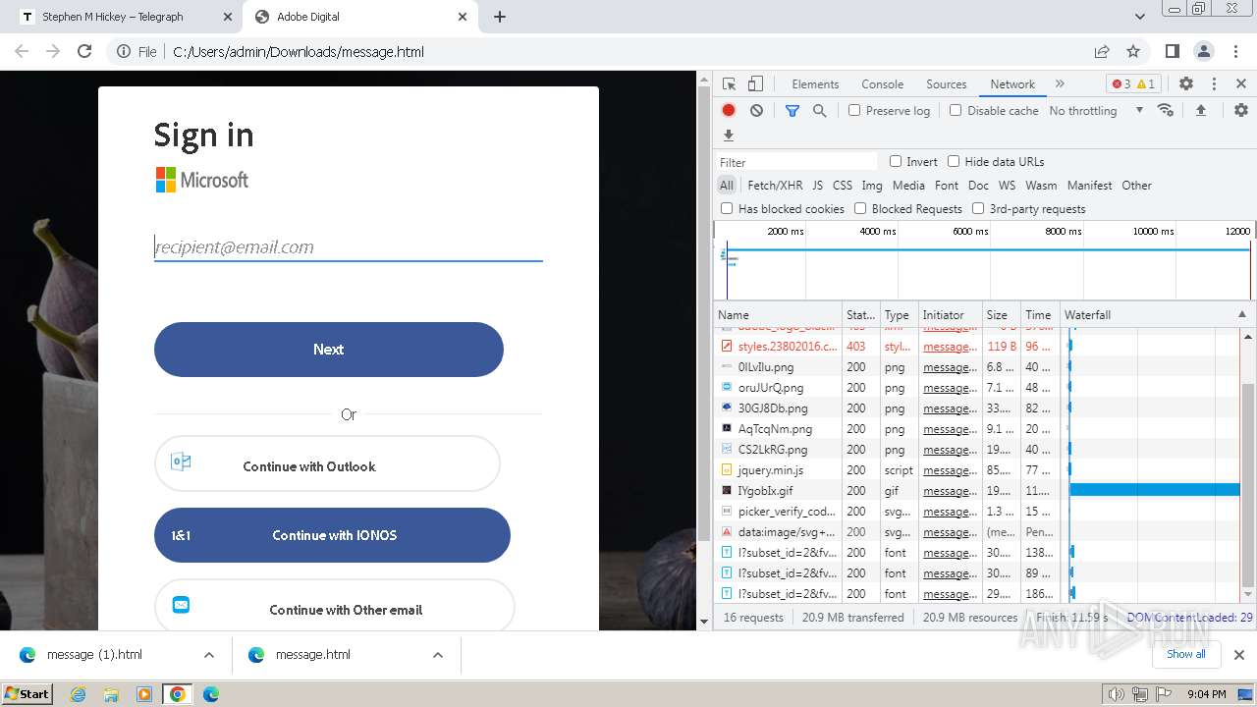Open the No throttling dropdown
This screenshot has height=707, width=1257.
pos(1096,111)
